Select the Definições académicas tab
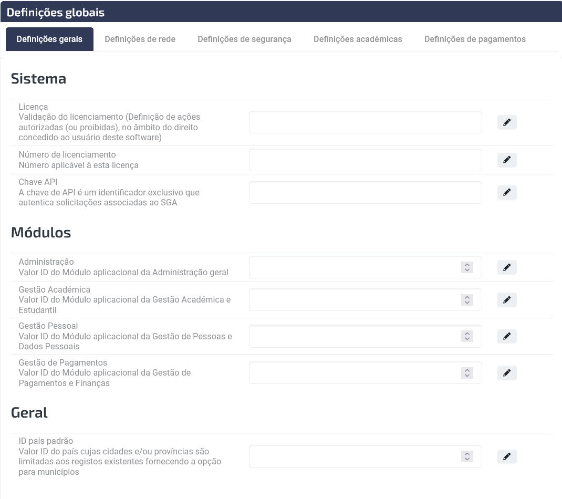Screen dimensions: 562x499 click(x=358, y=39)
